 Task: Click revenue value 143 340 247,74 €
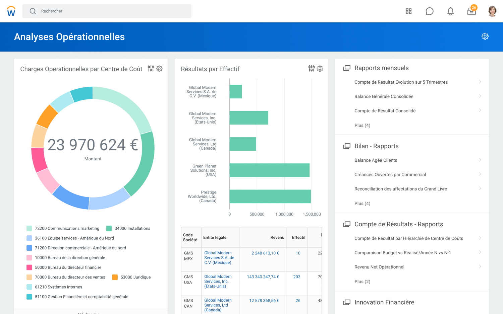coord(263,277)
